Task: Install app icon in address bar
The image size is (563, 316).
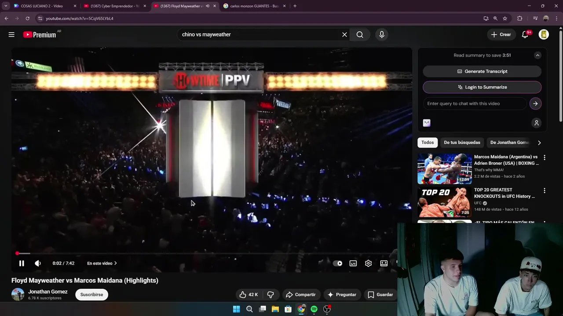Action: coord(486,18)
